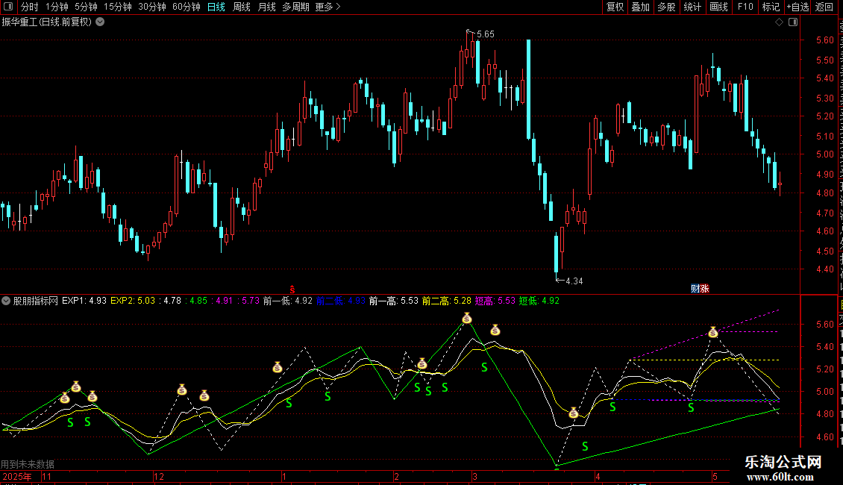Expand the 更多 more periods menu

[328, 7]
